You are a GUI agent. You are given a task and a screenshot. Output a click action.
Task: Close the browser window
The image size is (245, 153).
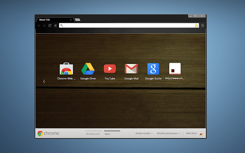tap(202, 16)
